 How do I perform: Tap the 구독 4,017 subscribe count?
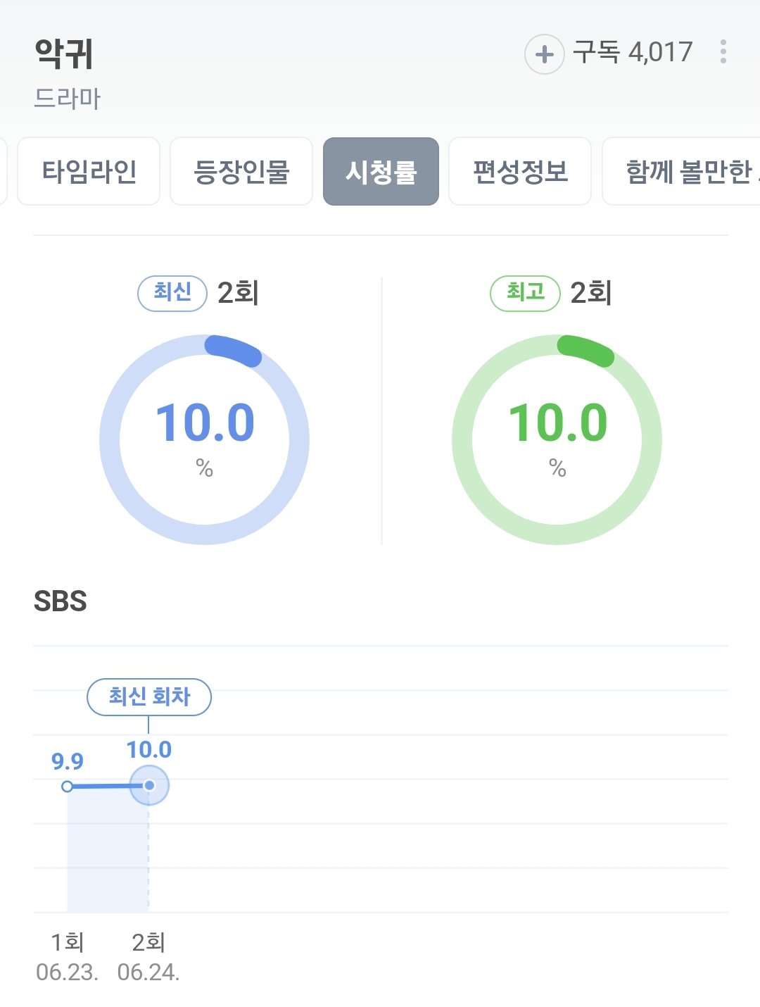[633, 52]
